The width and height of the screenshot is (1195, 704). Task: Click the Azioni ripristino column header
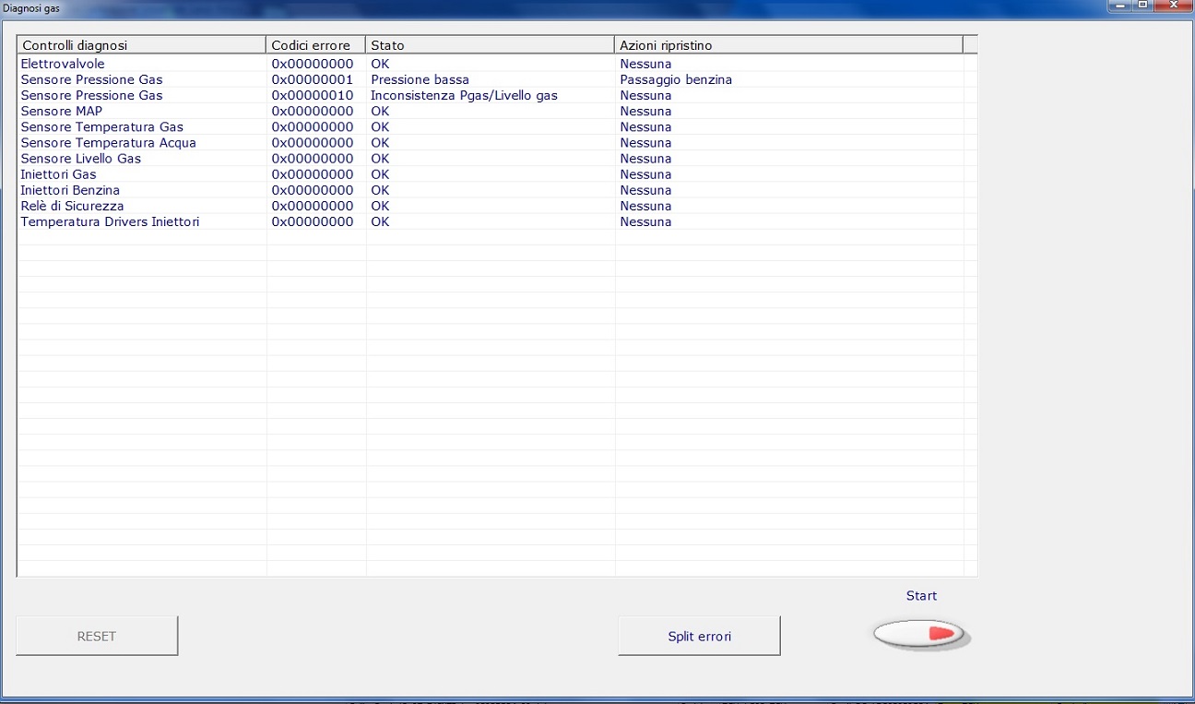788,45
